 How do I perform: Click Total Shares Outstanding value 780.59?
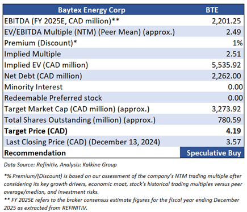[229, 120]
